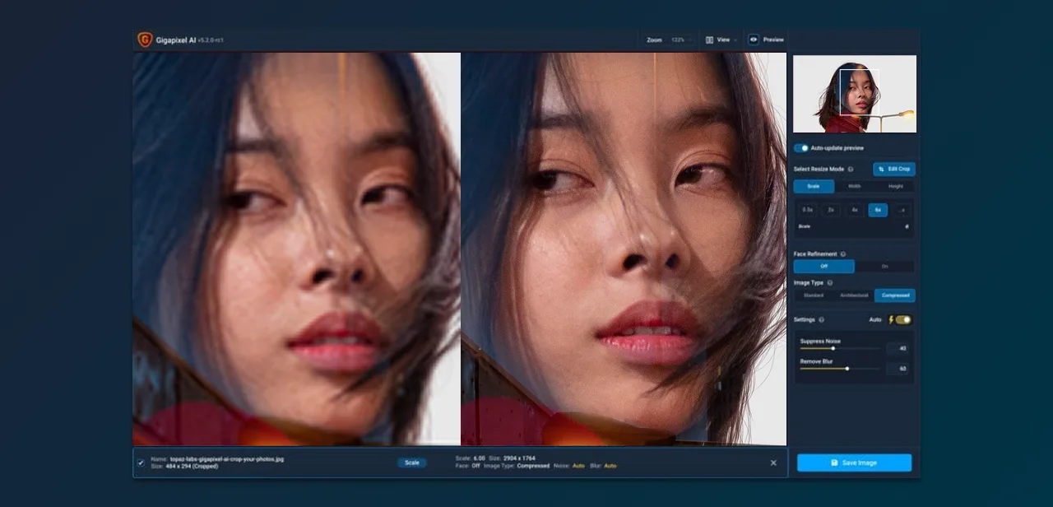The image size is (1053, 507).
Task: Choose the 4x scale preset
Action: click(855, 210)
